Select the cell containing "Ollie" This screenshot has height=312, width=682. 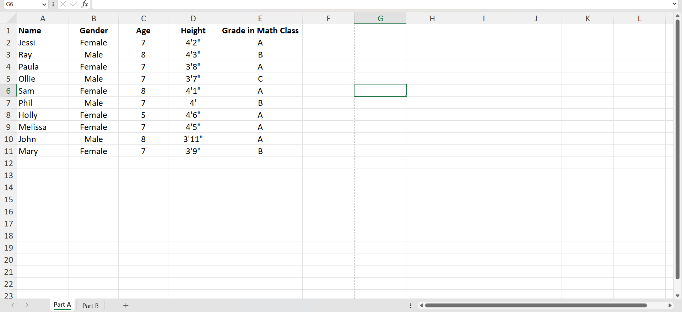click(43, 79)
